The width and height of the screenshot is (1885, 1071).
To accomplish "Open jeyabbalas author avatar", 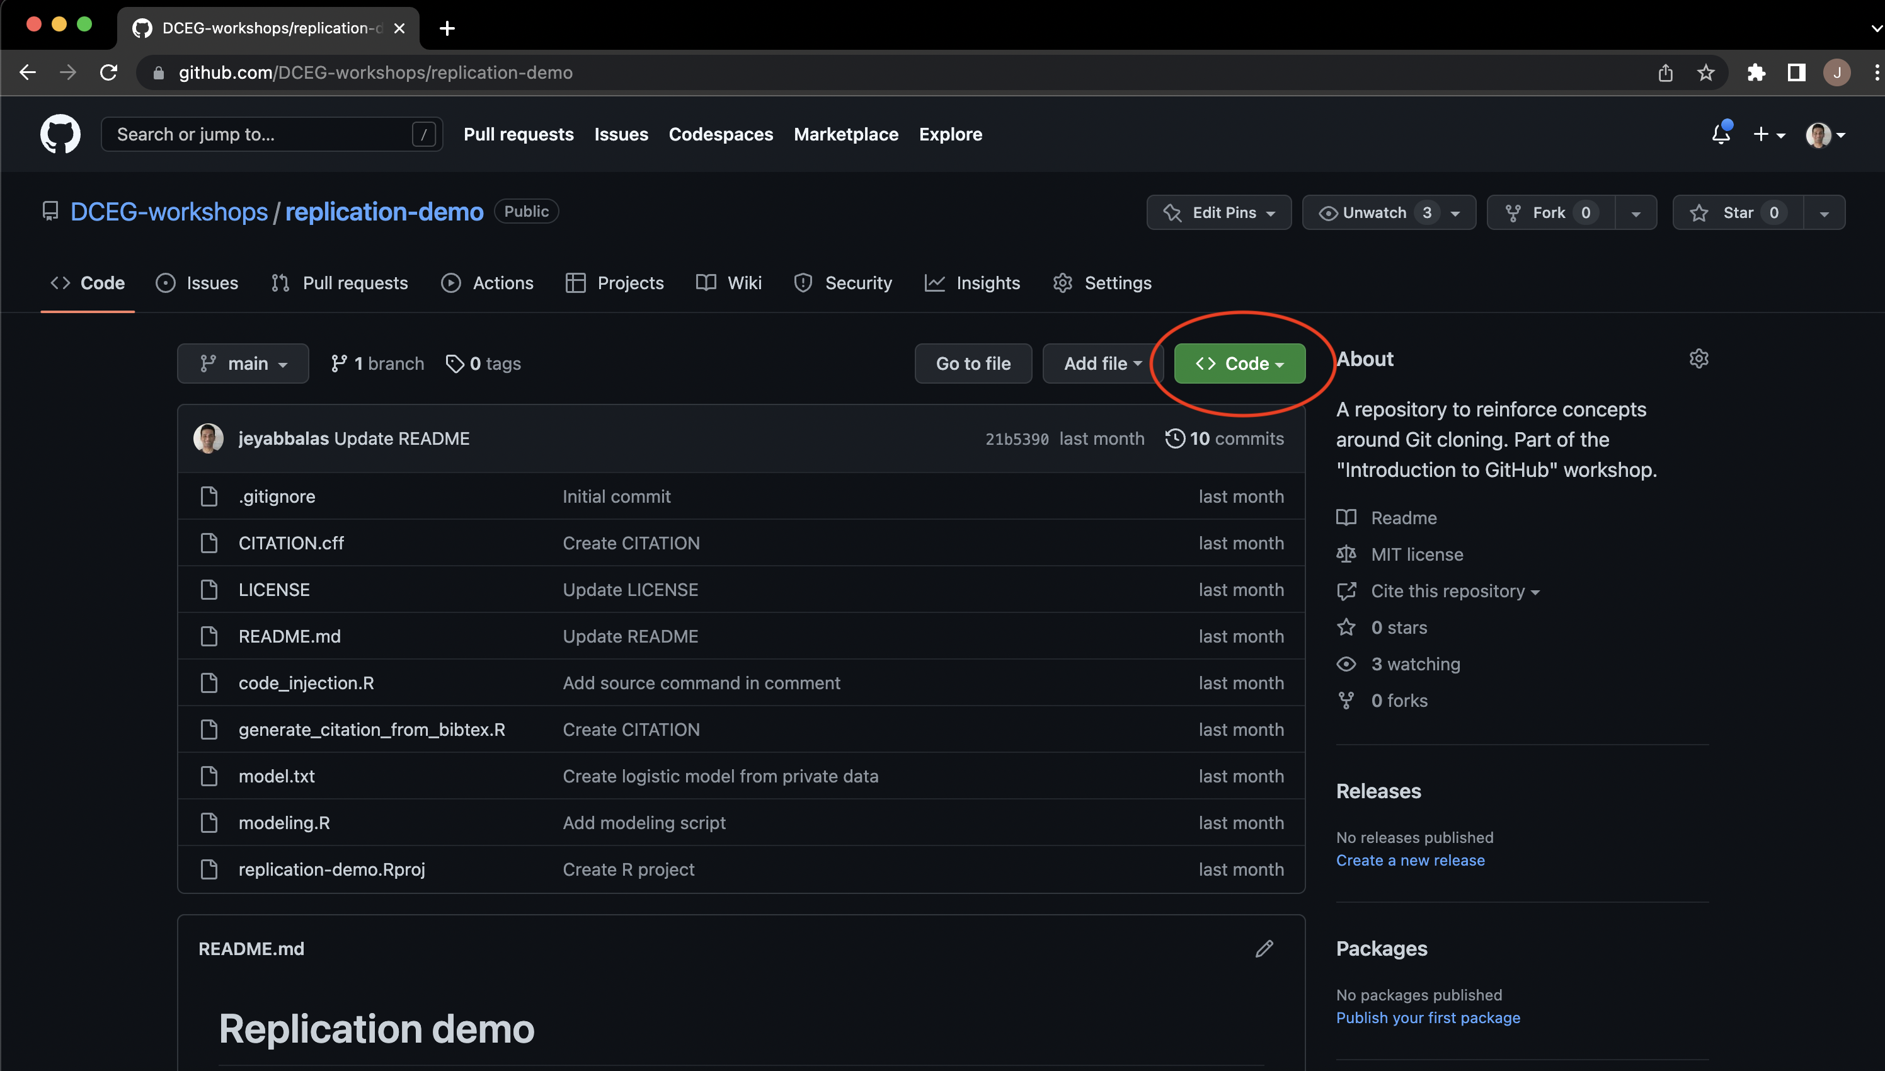I will [208, 438].
